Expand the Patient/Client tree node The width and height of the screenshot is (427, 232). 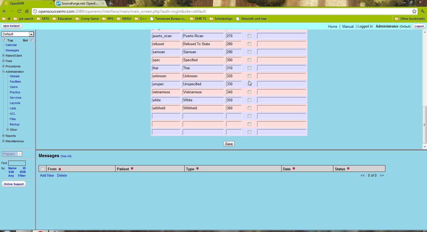3,56
